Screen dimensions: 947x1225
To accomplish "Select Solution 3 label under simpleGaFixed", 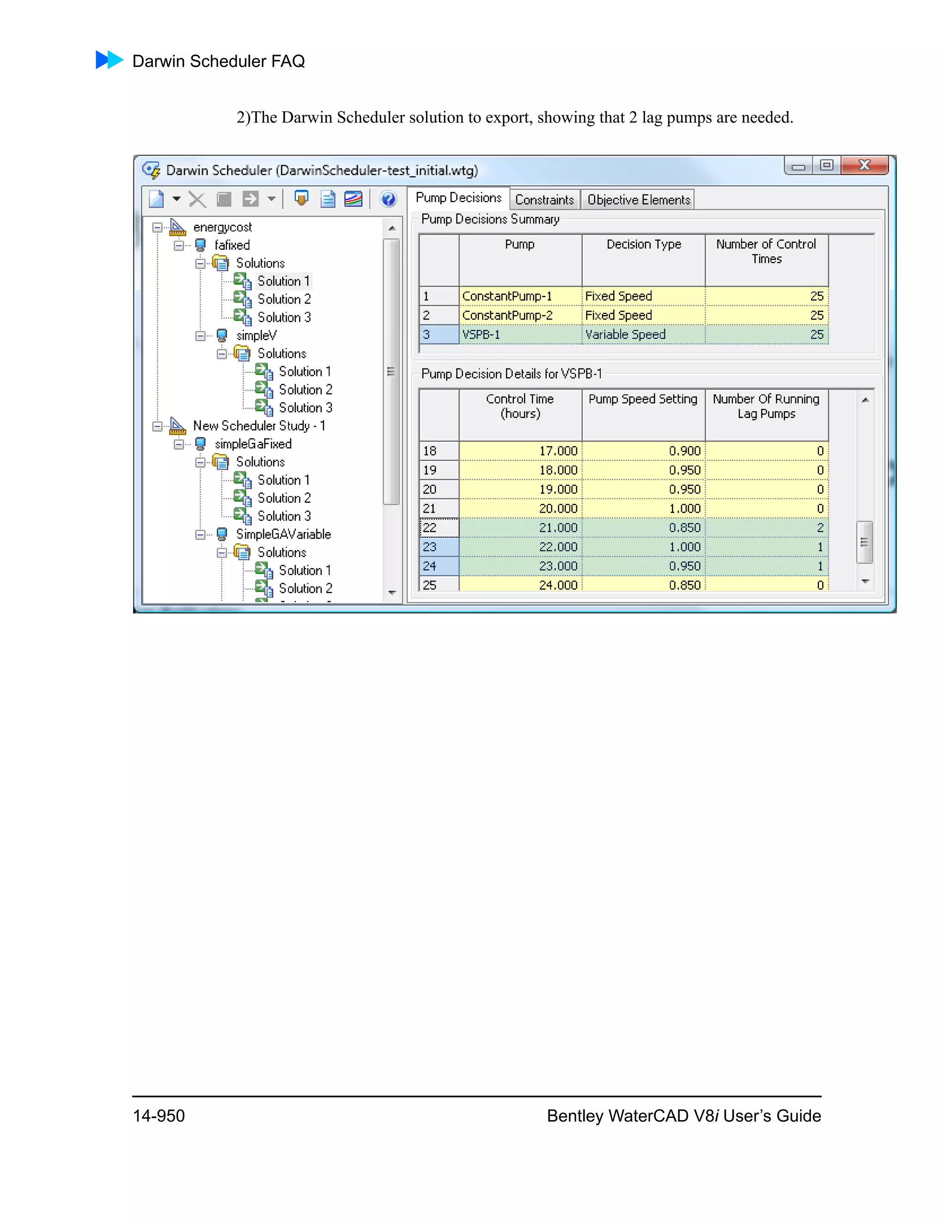I will pyautogui.click(x=284, y=516).
